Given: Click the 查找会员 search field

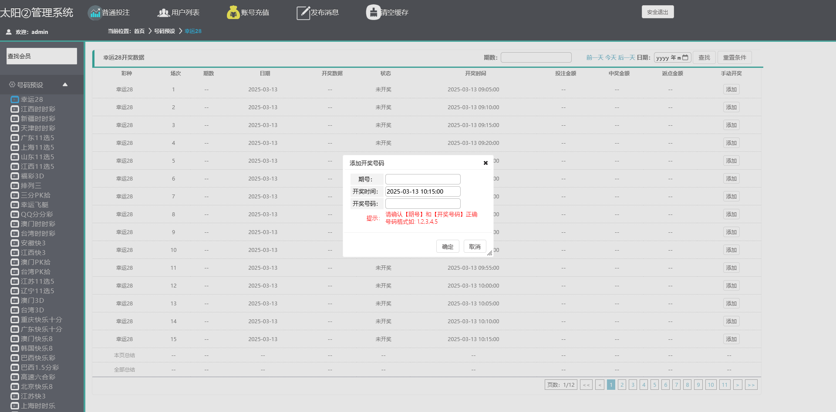Looking at the screenshot, I should point(42,56).
